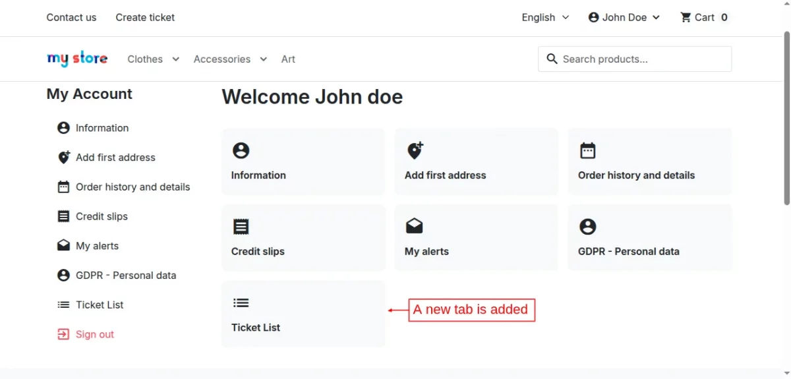Open the Ticket List card label
791x379 pixels.
(x=256, y=328)
